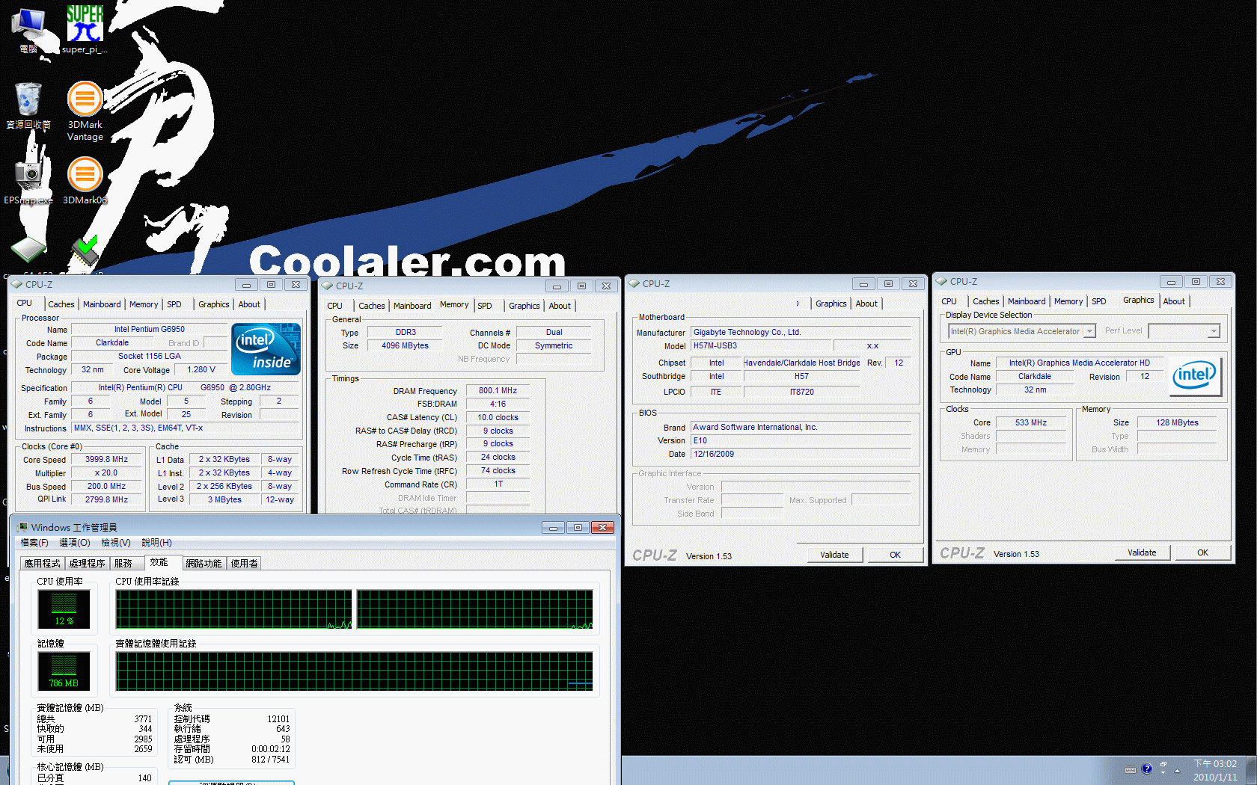Image resolution: width=1257 pixels, height=785 pixels.
Task: Click the title bar icon of the Windows 工作管理員 window
Action: tap(22, 527)
